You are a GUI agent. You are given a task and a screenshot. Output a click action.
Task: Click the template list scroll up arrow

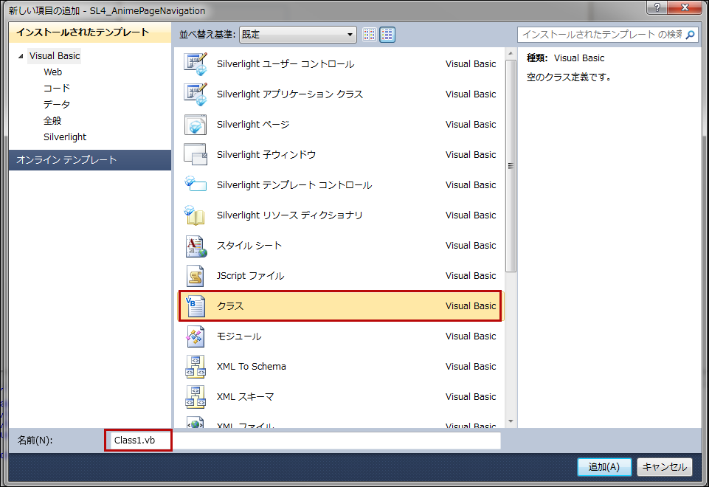pyautogui.click(x=511, y=54)
